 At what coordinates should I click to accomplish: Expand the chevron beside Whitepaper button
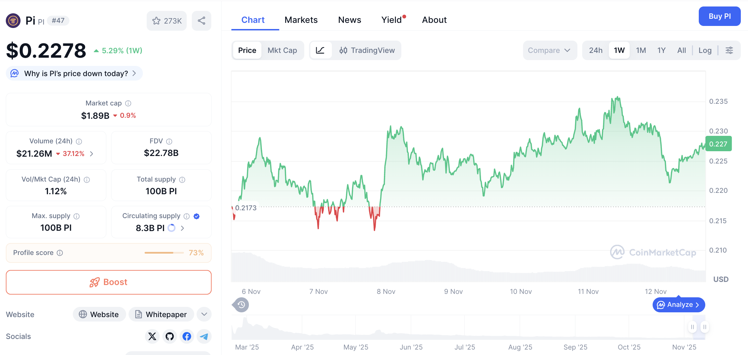click(204, 314)
